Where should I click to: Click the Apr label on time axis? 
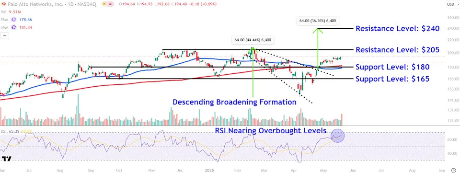(x=294, y=170)
